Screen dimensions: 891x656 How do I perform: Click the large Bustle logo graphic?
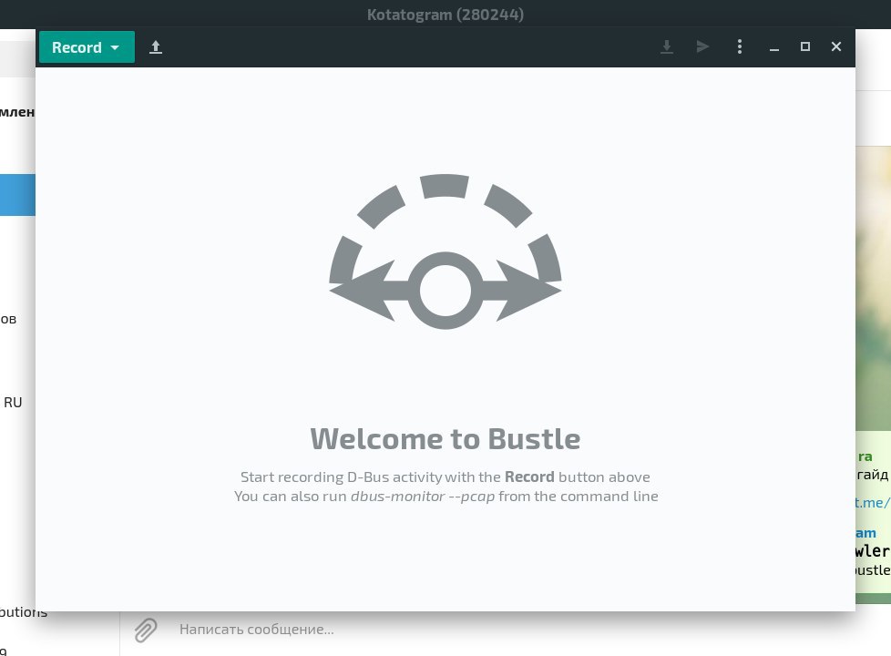pos(445,251)
